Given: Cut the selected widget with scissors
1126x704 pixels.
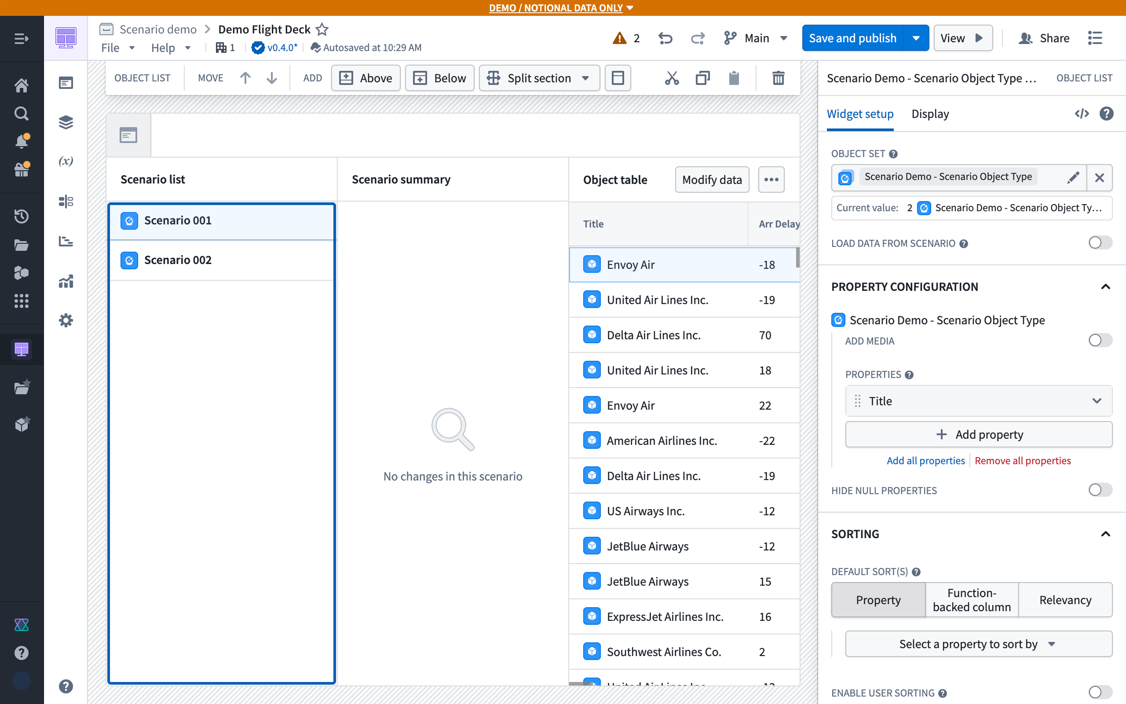Looking at the screenshot, I should [x=672, y=78].
